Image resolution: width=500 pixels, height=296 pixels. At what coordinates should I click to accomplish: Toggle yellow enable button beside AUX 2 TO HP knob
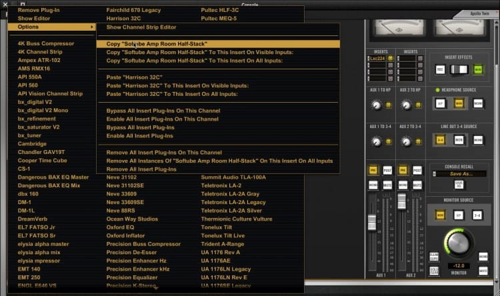418,105
